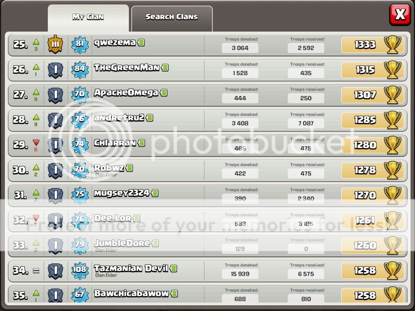
Task: Tap the green up arrow beside rank 30
Action: click(36, 167)
